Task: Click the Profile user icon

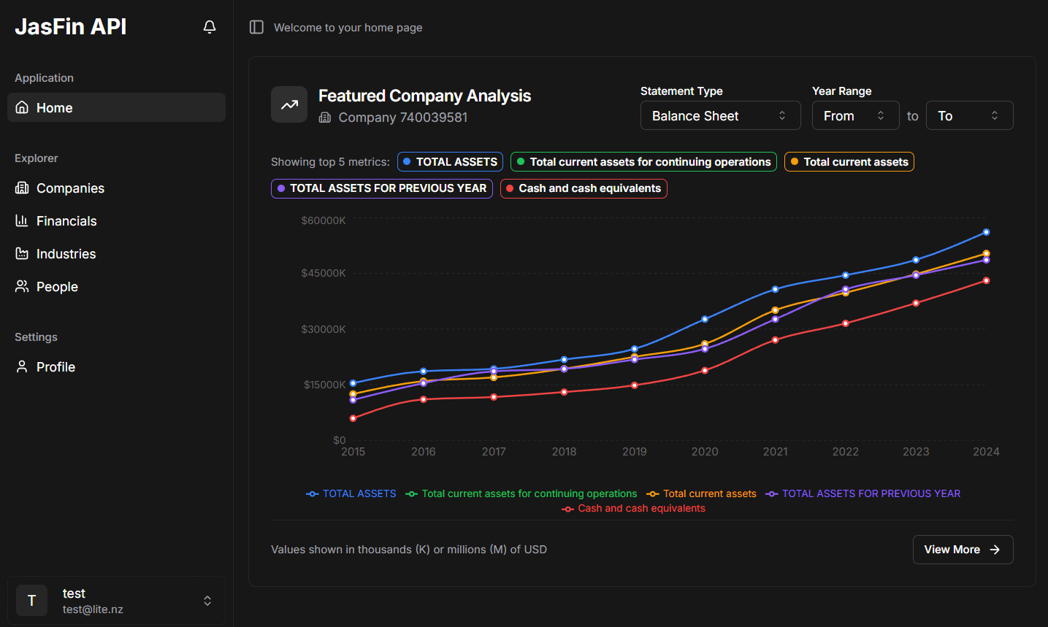Action: (x=22, y=366)
